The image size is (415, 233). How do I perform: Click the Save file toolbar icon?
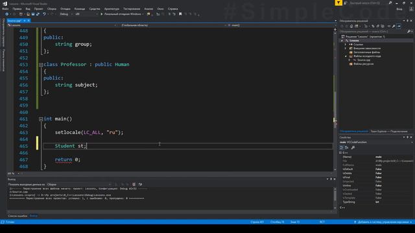tap(33, 14)
